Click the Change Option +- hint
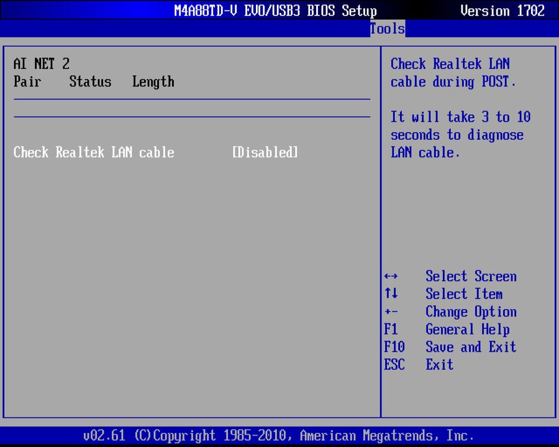Viewport: 559px width, 447px height. pos(471,311)
